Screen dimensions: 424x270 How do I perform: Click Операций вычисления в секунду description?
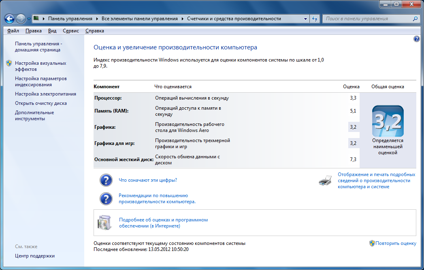pos(192,98)
